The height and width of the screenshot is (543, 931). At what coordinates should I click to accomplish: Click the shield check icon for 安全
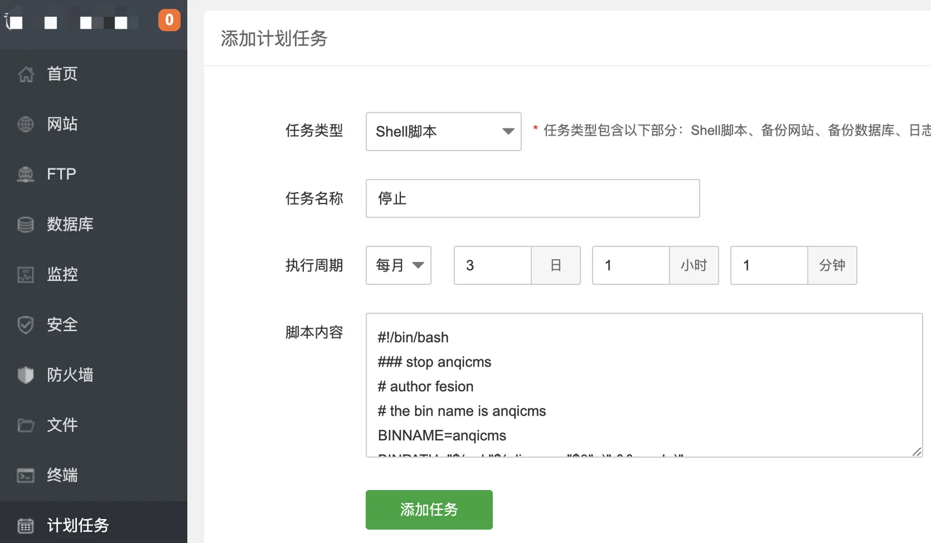(x=25, y=325)
